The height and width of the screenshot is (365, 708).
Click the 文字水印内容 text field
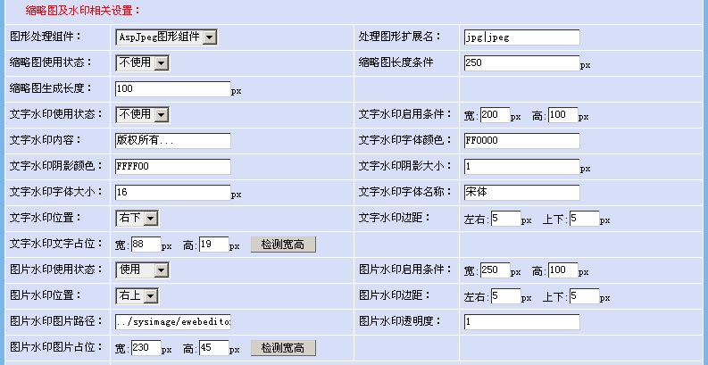pos(173,141)
